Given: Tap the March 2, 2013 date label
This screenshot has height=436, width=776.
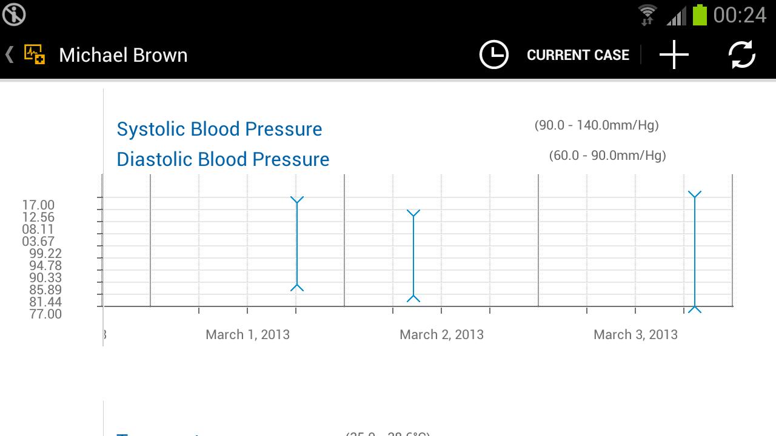Looking at the screenshot, I should 441,334.
